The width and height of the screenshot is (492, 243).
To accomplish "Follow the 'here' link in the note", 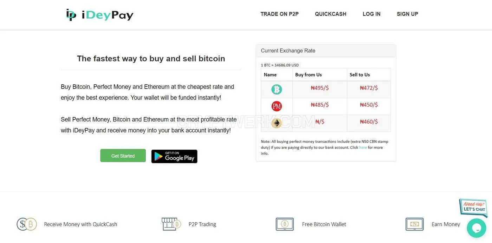I will (363, 147).
